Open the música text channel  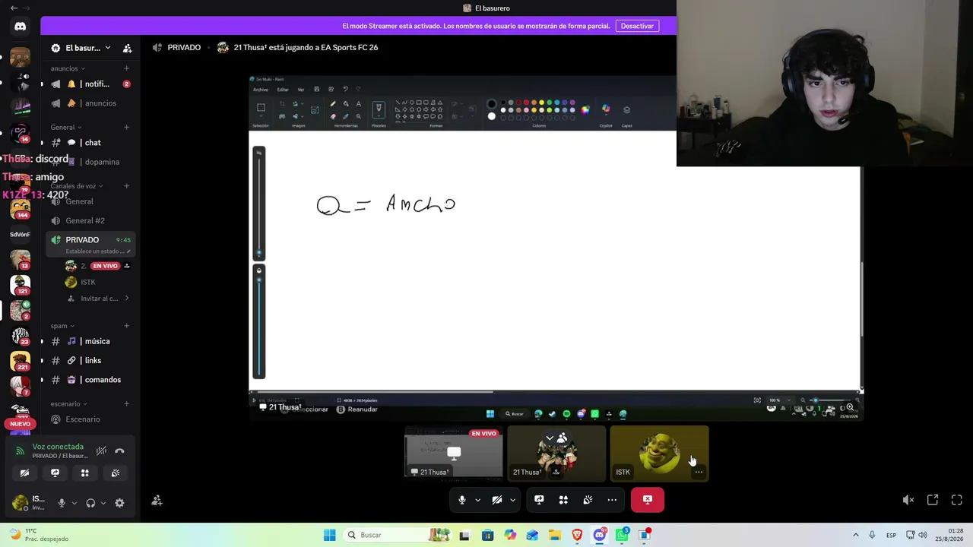click(x=90, y=342)
